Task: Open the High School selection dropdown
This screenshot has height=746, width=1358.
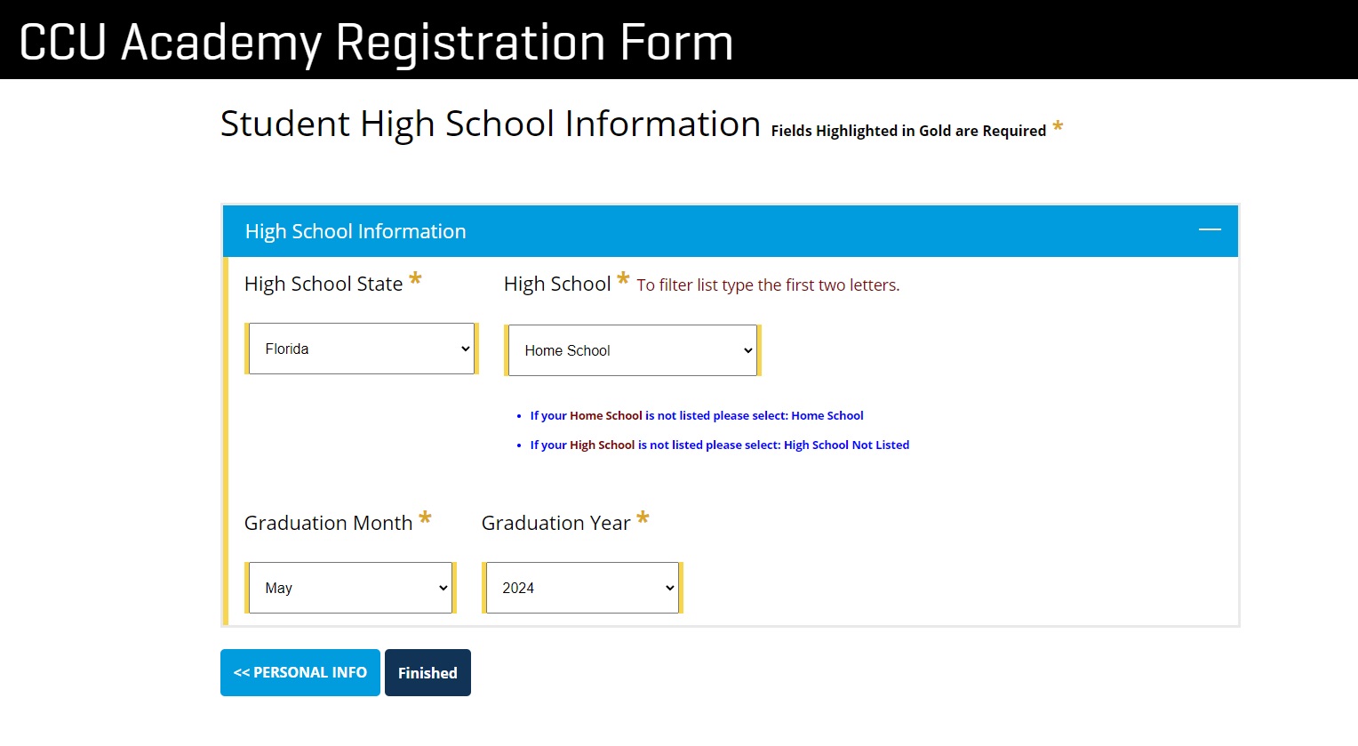Action: [632, 350]
